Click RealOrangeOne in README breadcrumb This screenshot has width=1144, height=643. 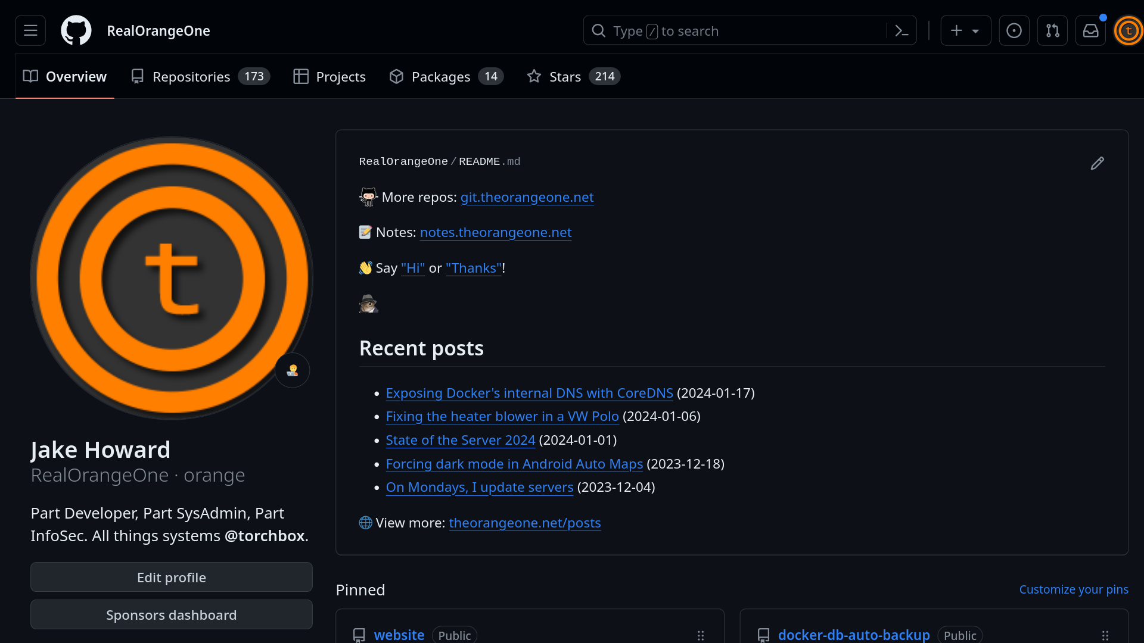pos(403,162)
